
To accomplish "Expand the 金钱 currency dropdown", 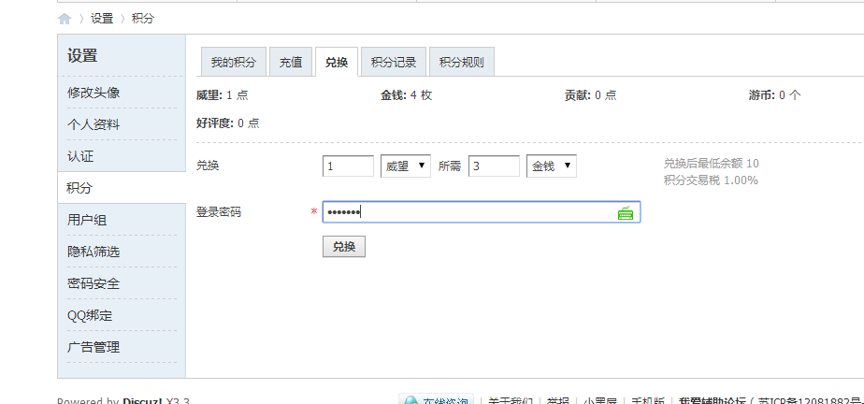I will click(x=551, y=166).
